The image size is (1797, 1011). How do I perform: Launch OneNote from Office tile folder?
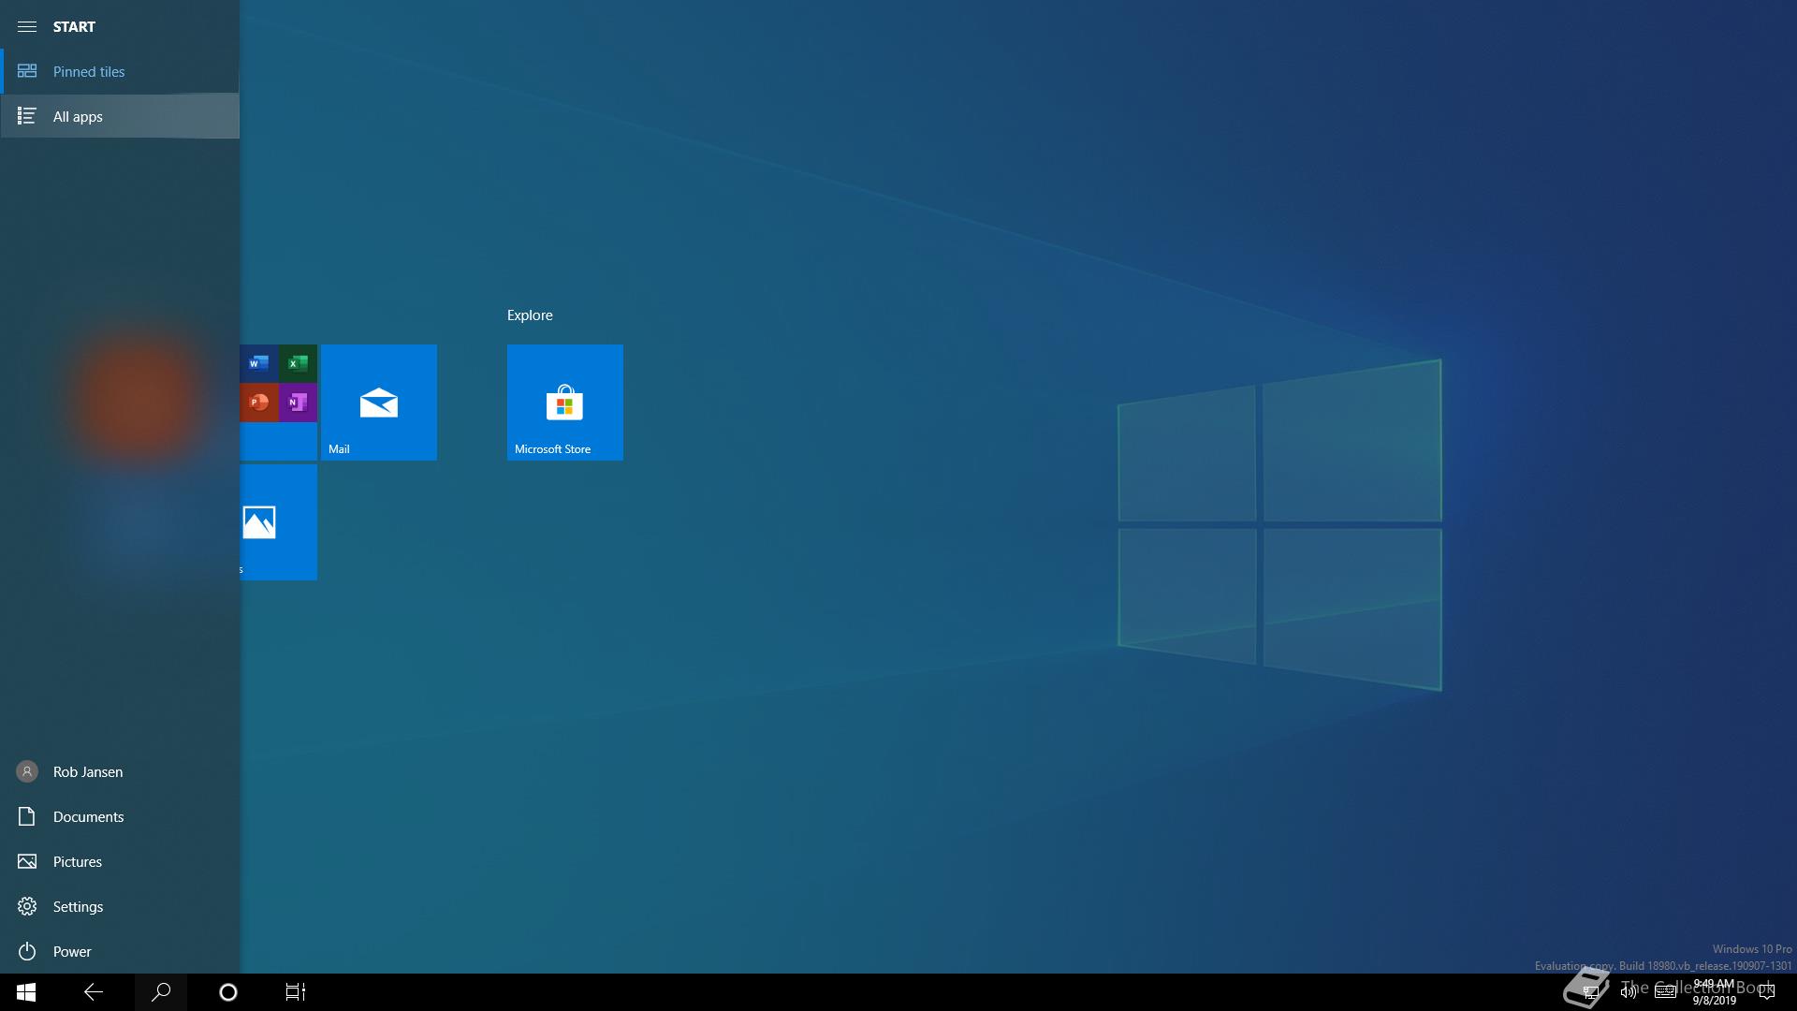[298, 403]
